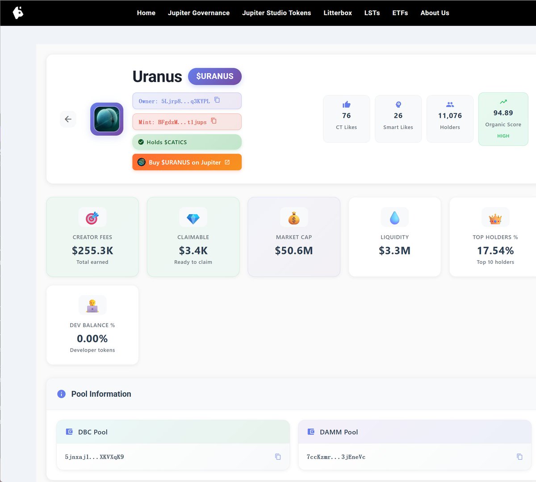
Task: Click the 26 Smart Likes count
Action: (398, 116)
